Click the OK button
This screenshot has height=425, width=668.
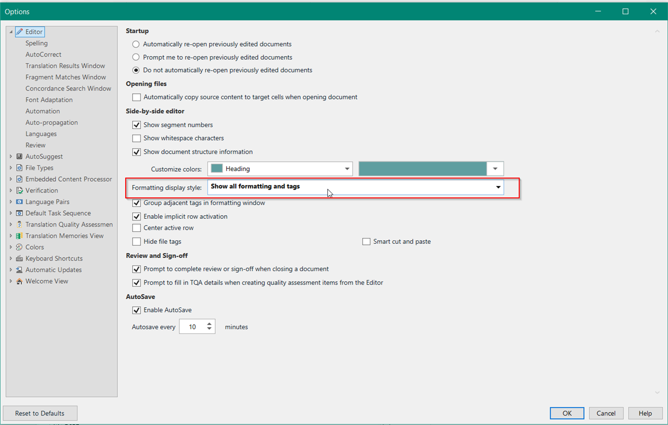pyautogui.click(x=567, y=413)
